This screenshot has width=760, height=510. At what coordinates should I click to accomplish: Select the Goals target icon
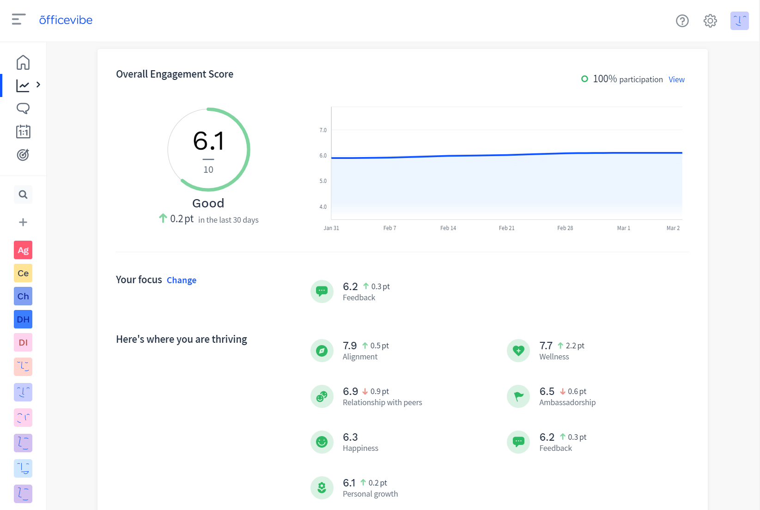pyautogui.click(x=23, y=155)
